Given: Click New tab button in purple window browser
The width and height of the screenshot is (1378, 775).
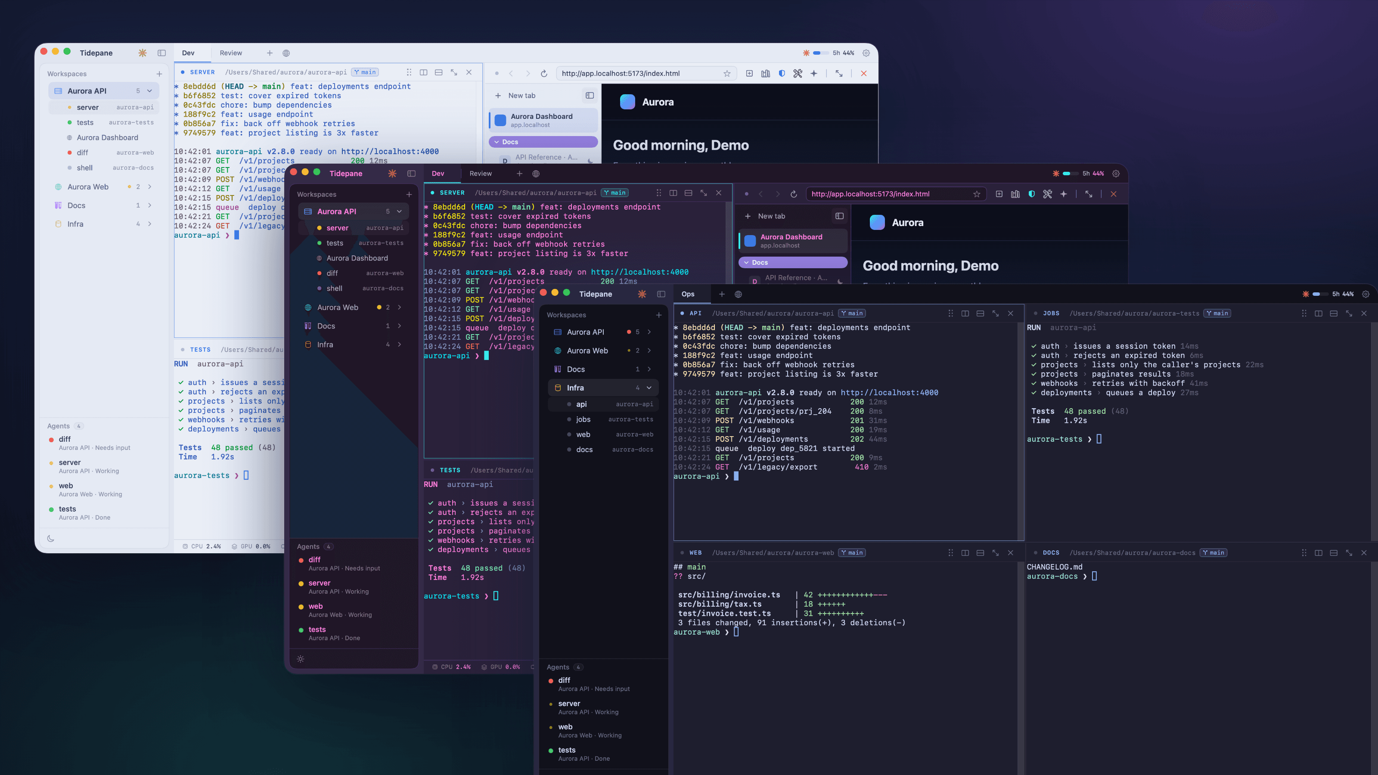Looking at the screenshot, I should [765, 216].
